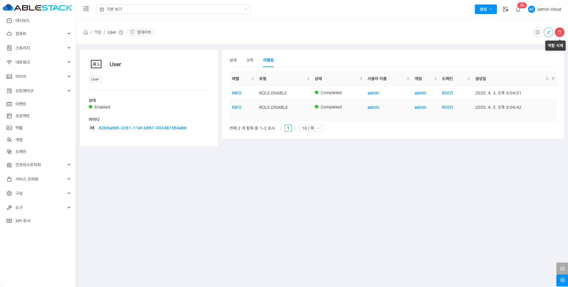568x287 pixels.
Task: Click the blue settings gear icon
Action: pos(562,280)
